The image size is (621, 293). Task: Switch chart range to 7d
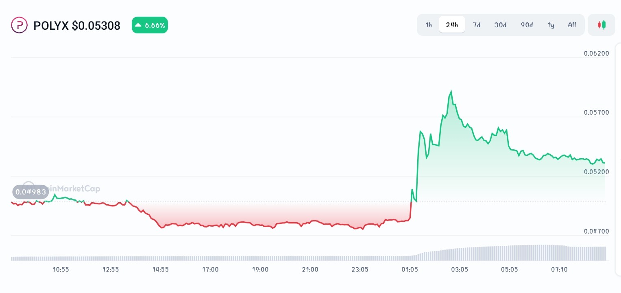[477, 25]
